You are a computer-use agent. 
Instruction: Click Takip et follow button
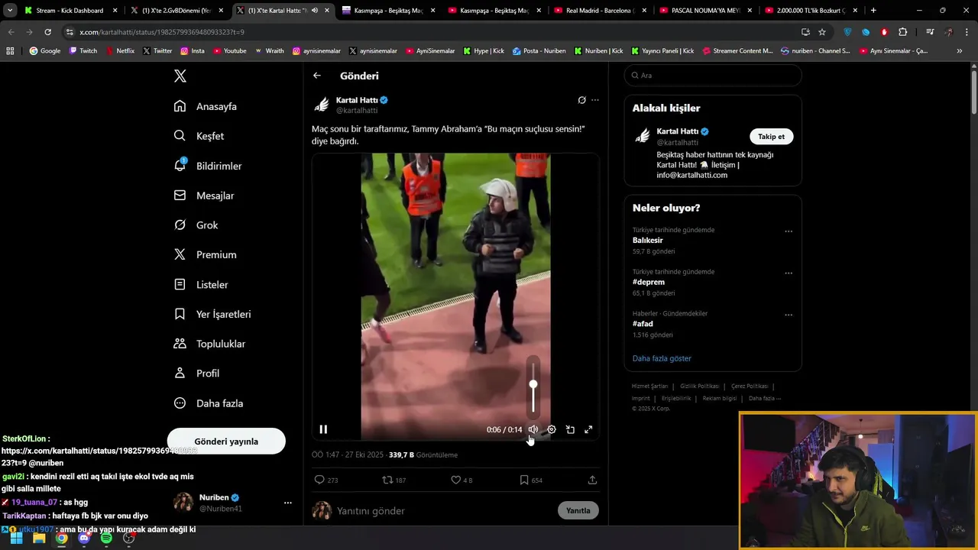[771, 137]
